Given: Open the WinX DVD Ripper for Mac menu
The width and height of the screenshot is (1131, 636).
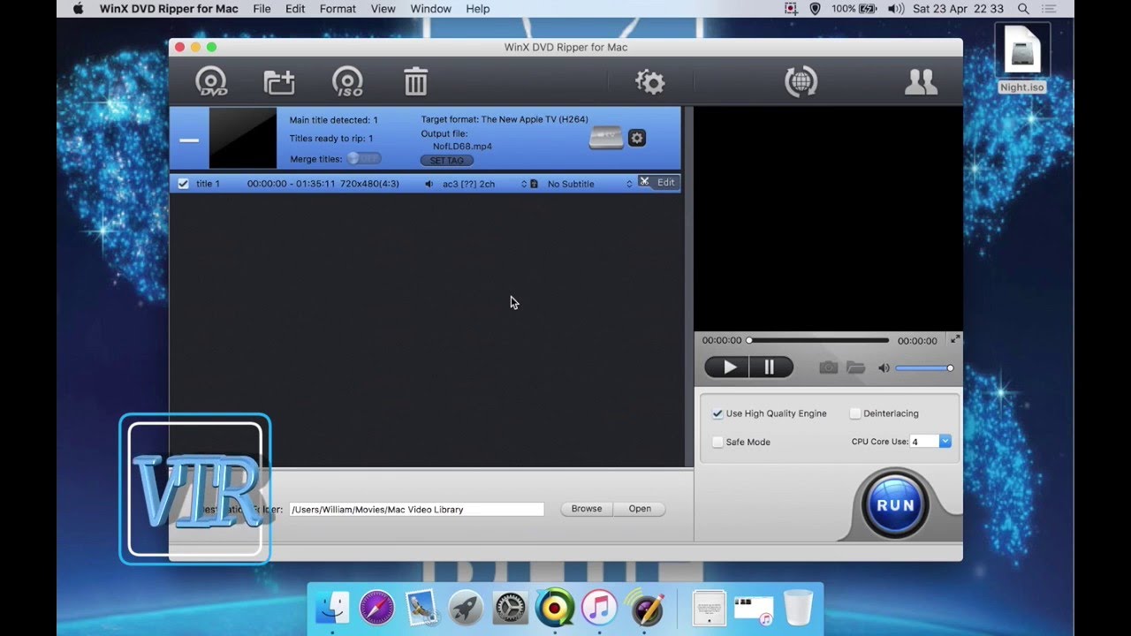Looking at the screenshot, I should coord(169,9).
